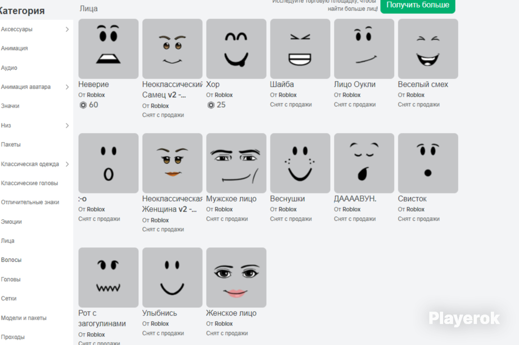Viewport: 519px width, 345px height.
Task: Open the Шайба face thumbnail
Action: tap(300, 49)
